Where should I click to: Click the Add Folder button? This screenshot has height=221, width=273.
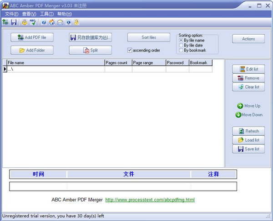pyautogui.click(x=32, y=50)
